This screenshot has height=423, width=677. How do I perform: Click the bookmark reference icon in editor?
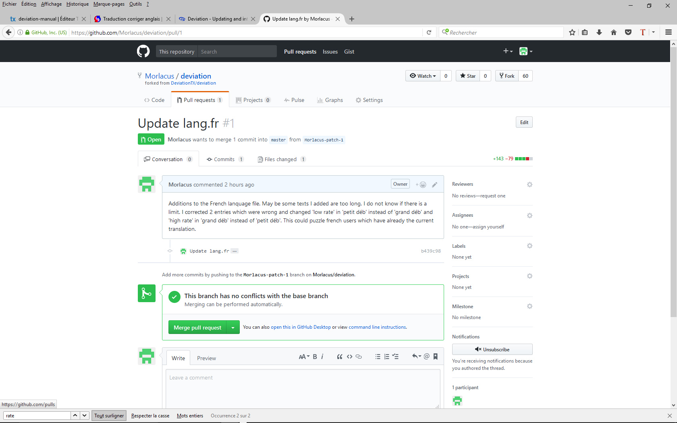(436, 356)
